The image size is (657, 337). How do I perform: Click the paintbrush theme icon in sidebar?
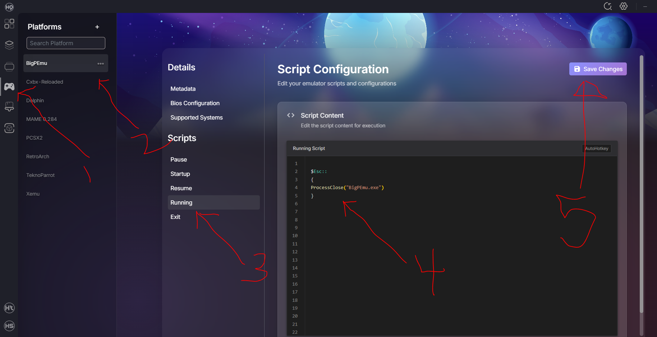click(x=9, y=107)
